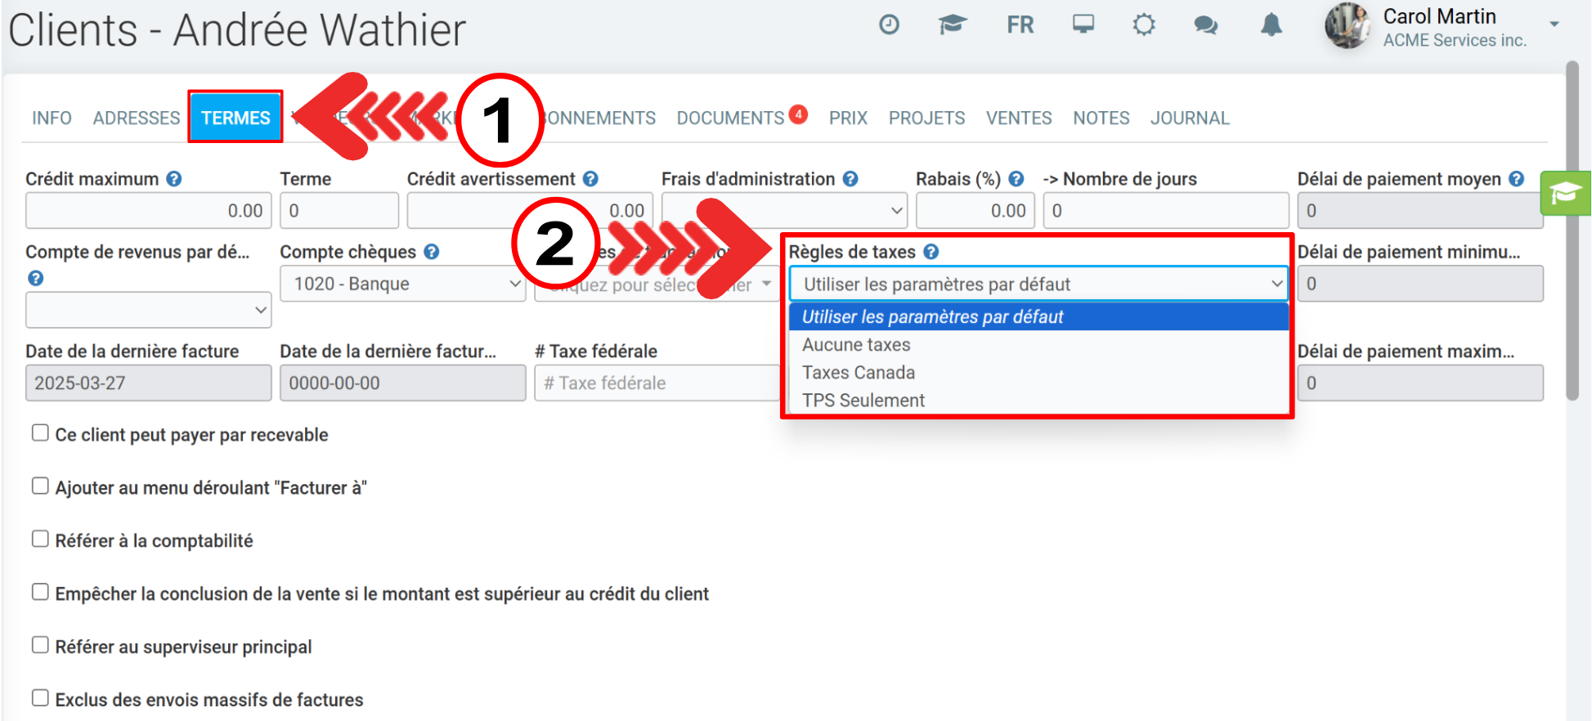Click the monitor display icon

click(x=1083, y=25)
